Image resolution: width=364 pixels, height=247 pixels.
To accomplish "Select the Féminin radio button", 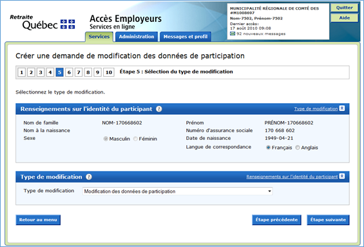I will click(135, 139).
